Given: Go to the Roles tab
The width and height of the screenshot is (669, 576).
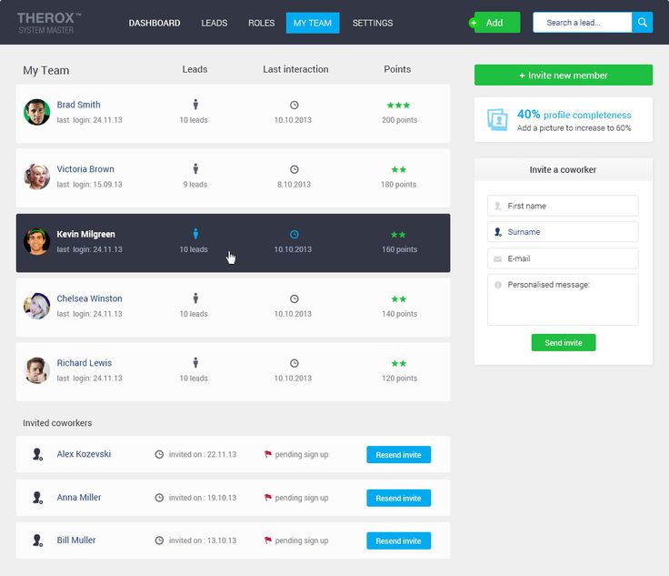Looking at the screenshot, I should pos(262,23).
